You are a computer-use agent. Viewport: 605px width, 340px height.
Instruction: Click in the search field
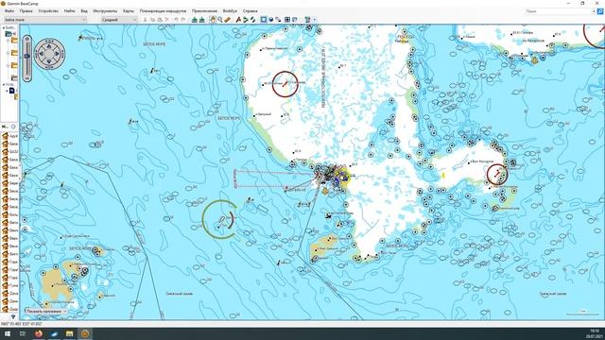click(x=559, y=11)
